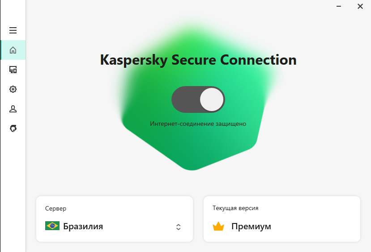Click the Brazil flag icon
371x252 pixels.
(52, 226)
